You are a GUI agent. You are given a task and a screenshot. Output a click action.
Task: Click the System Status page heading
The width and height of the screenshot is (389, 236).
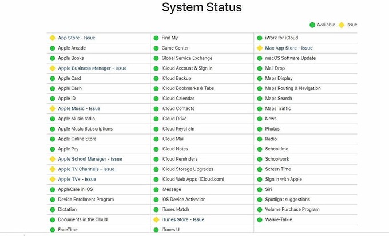click(x=201, y=7)
